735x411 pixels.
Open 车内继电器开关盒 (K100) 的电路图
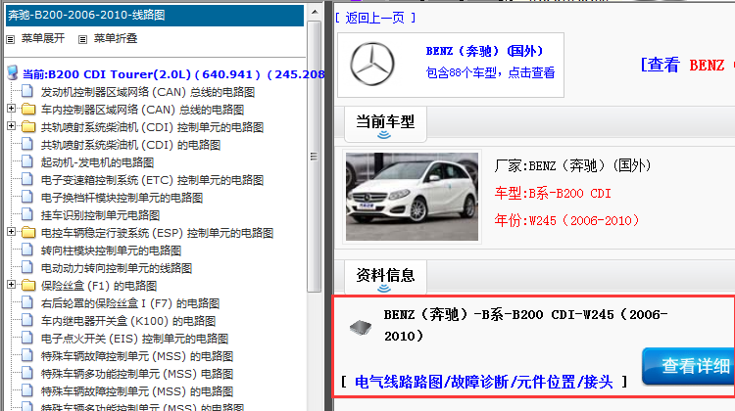[x=128, y=321]
